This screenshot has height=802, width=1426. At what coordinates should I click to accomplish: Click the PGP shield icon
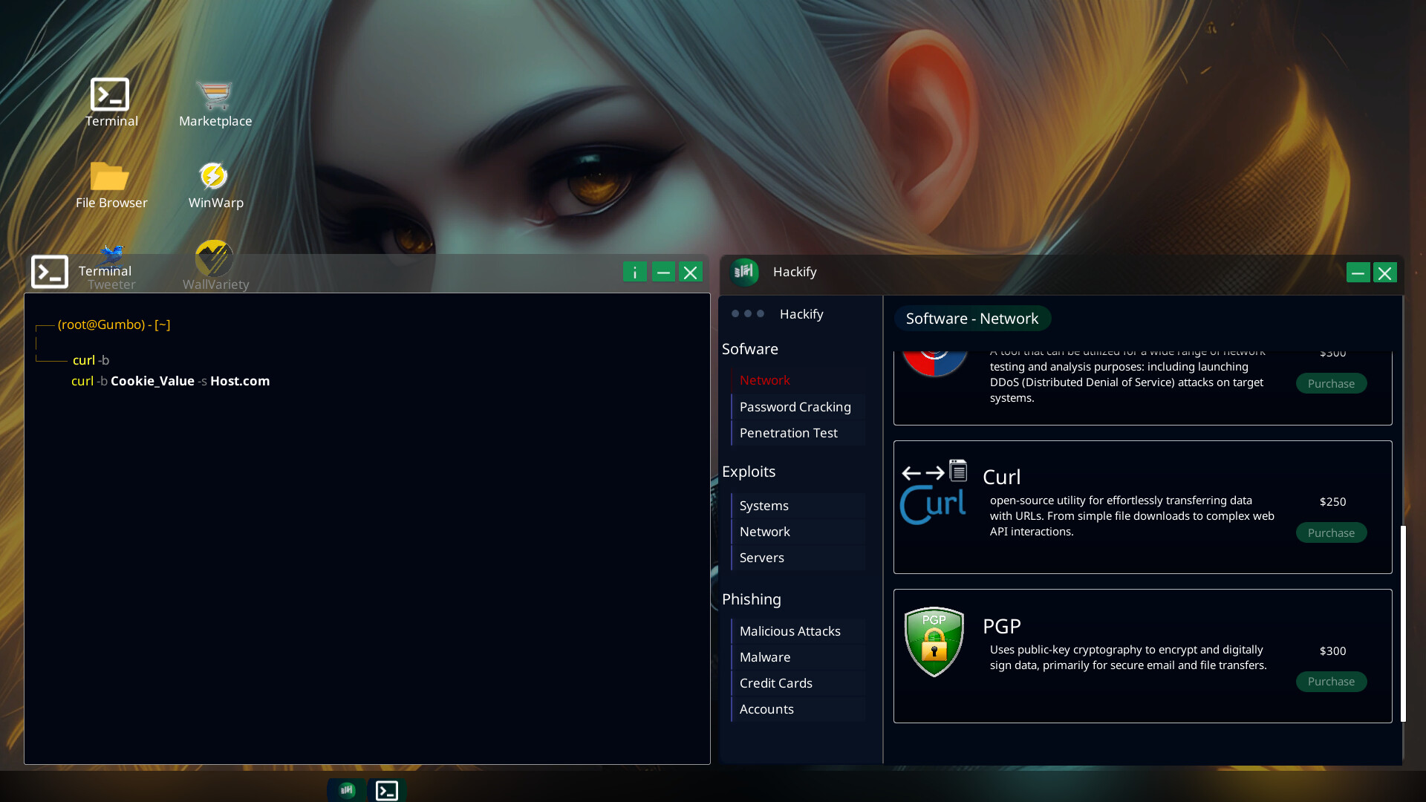pos(934,642)
